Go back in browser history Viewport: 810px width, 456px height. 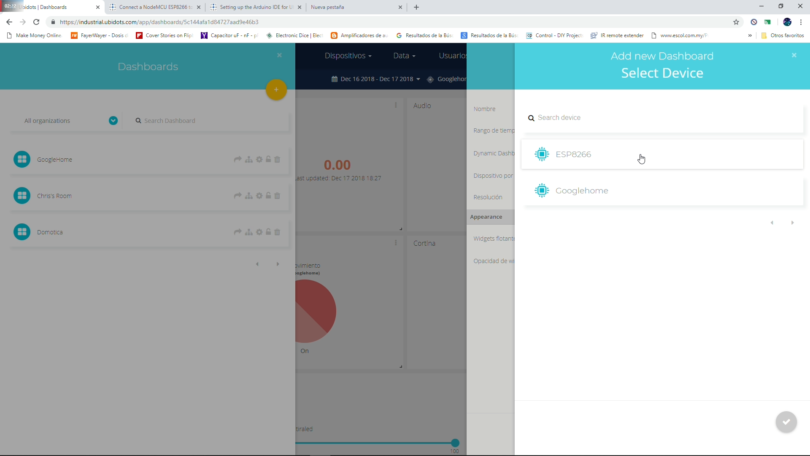[x=9, y=22]
